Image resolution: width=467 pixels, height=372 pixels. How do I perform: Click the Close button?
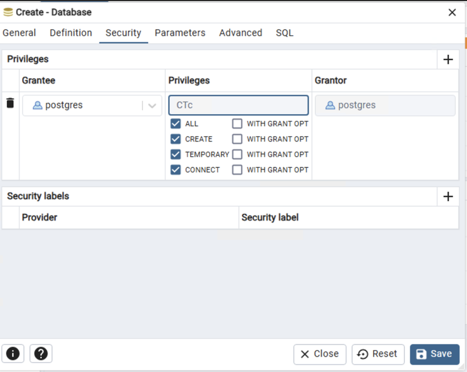click(x=320, y=354)
